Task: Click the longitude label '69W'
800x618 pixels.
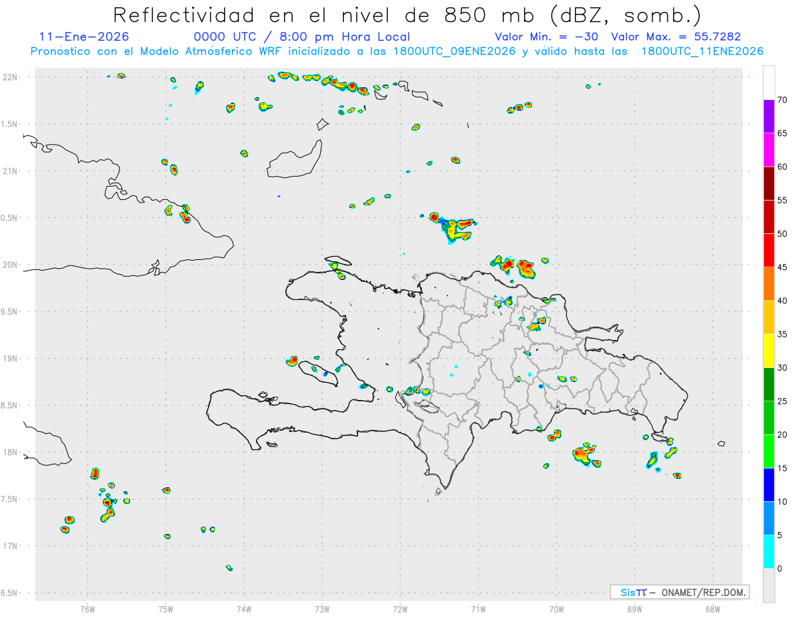Action: (x=635, y=609)
